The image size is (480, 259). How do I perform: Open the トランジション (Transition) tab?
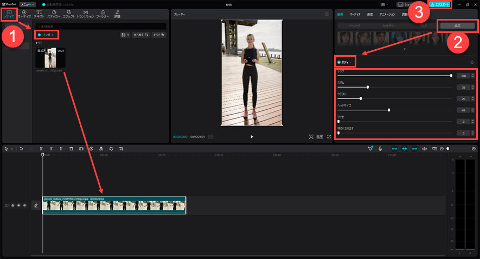click(85, 14)
